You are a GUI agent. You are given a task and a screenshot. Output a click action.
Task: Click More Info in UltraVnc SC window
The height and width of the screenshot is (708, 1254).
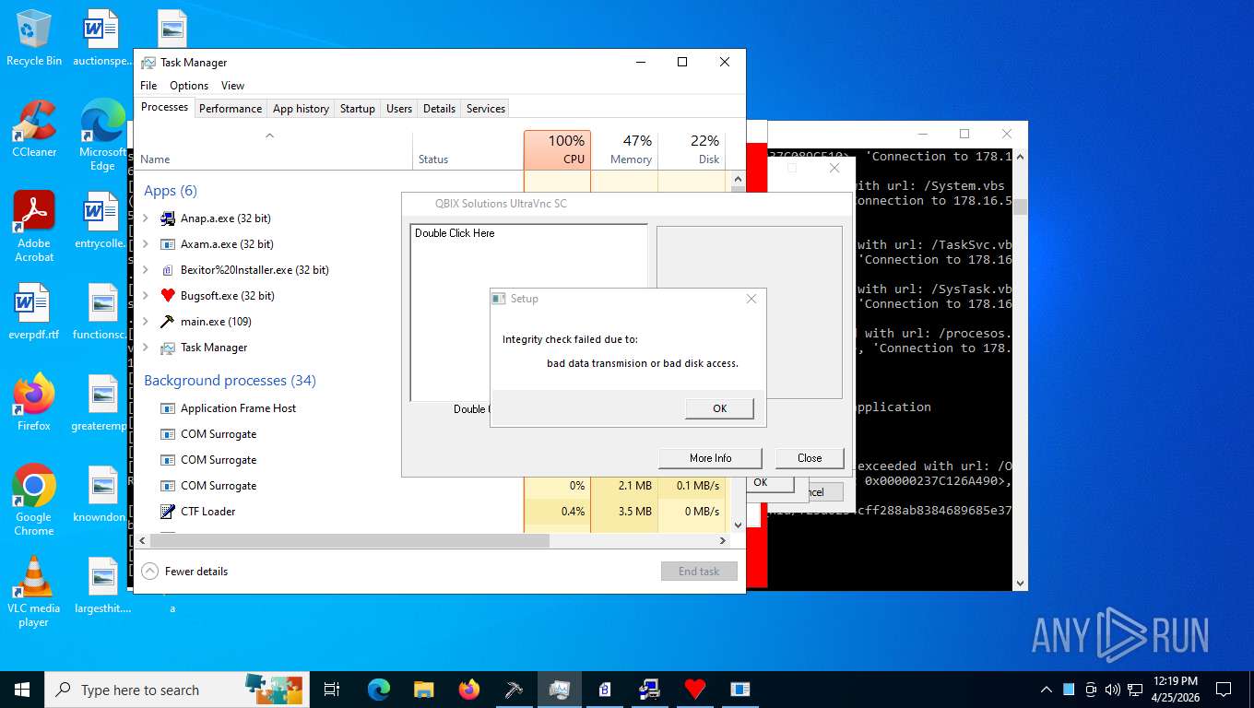710,458
